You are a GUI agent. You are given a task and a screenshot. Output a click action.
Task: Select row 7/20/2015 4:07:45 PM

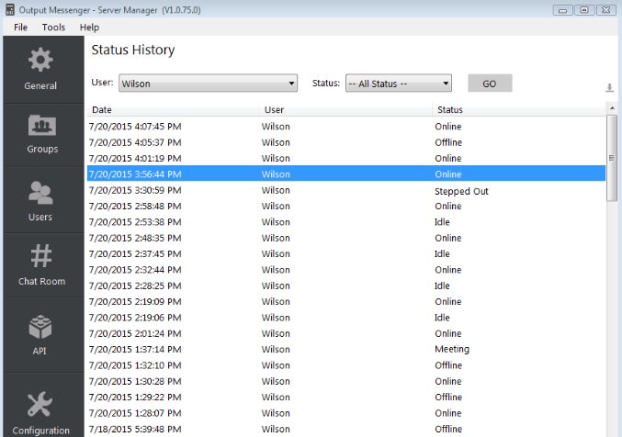pos(346,127)
